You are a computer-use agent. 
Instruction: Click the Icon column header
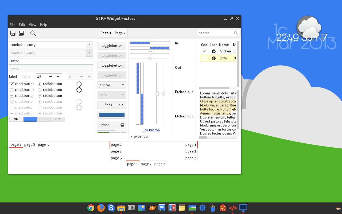(x=214, y=45)
